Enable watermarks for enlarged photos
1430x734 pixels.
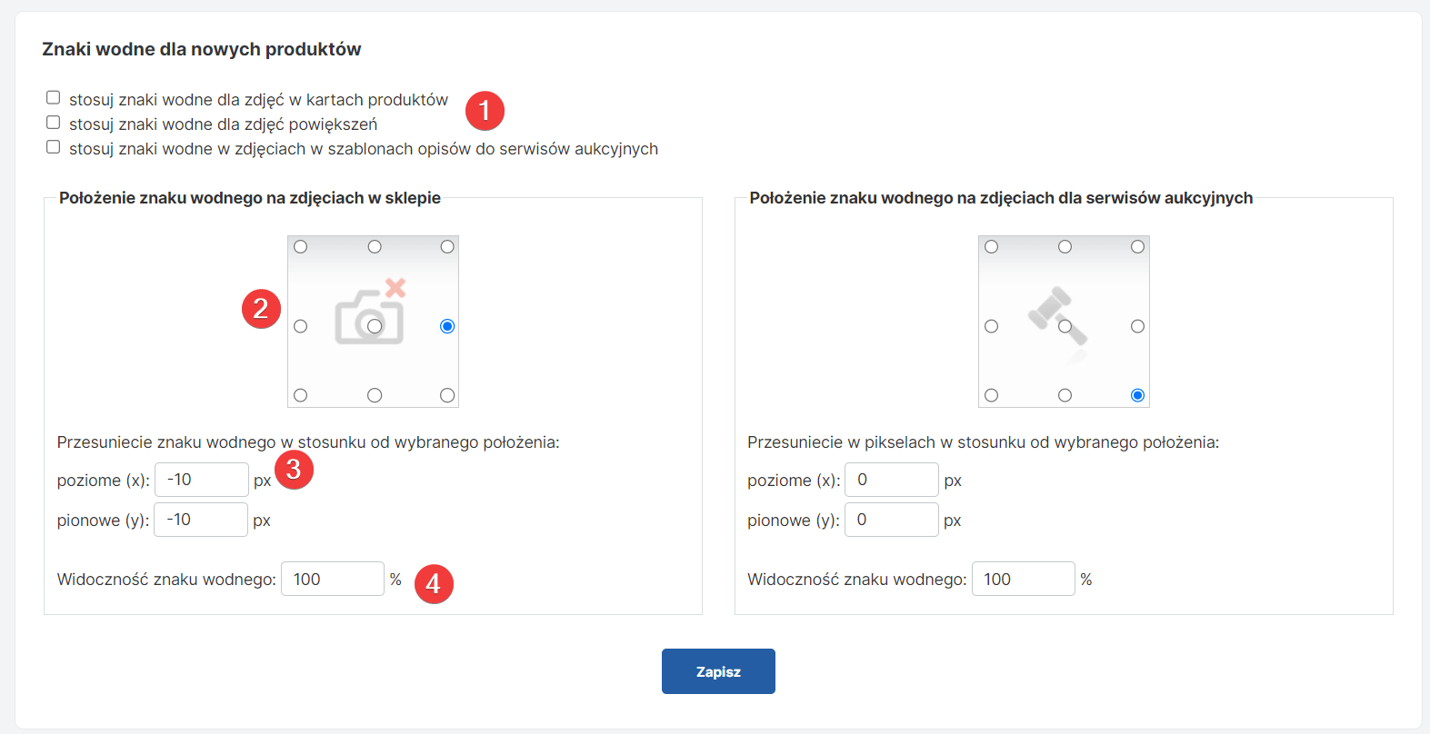54,123
